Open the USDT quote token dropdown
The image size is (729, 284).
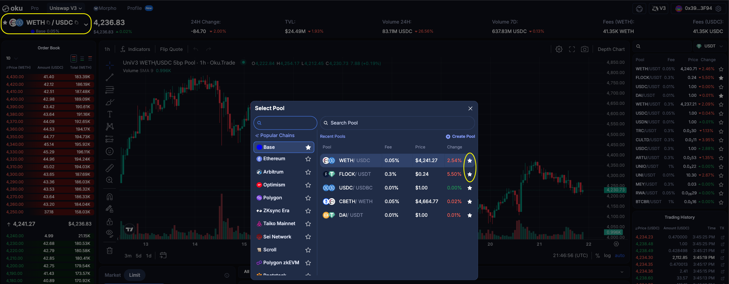coord(710,46)
